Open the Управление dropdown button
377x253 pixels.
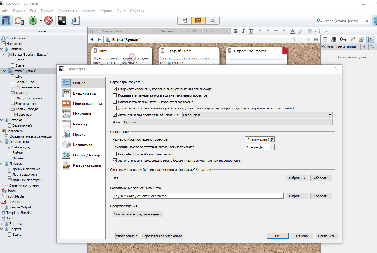coord(127,236)
